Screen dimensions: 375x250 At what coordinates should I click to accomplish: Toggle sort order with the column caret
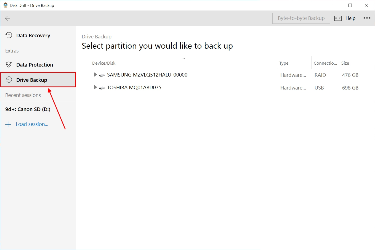tap(184, 58)
